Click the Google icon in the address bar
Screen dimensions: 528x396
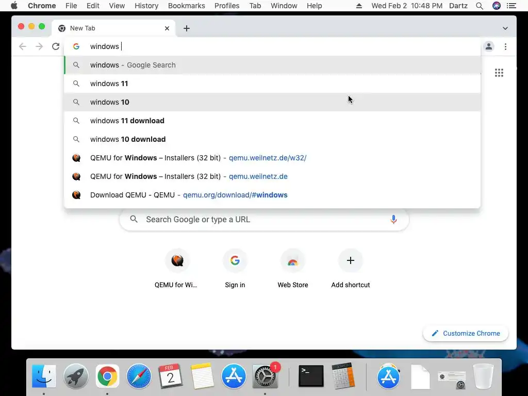pyautogui.click(x=76, y=46)
